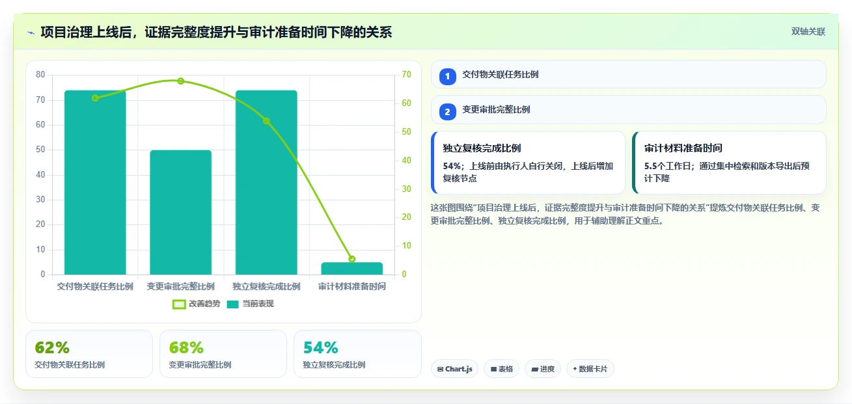The width and height of the screenshot is (852, 404).
Task: Click the 54%；上线前 description text
Action: coord(528,172)
